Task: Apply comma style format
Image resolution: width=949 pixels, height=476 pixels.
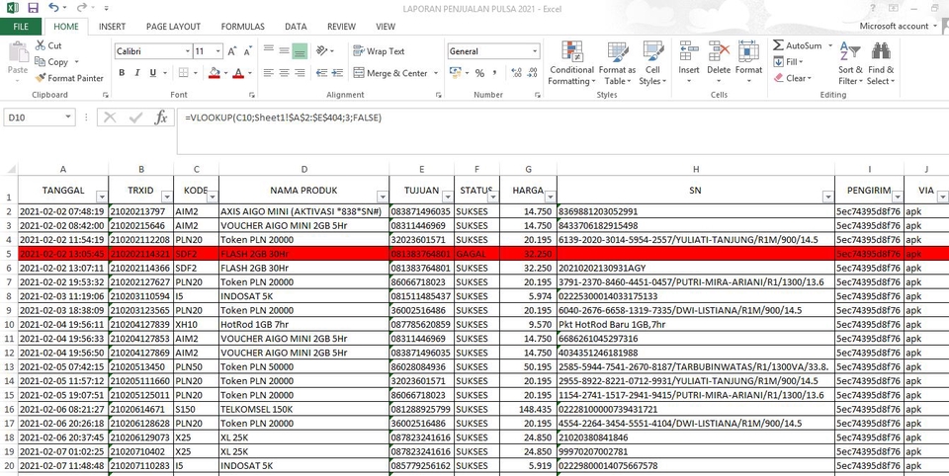Action: (495, 73)
